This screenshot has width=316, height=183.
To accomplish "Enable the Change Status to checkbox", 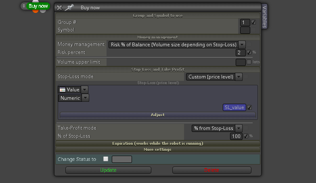I will coord(106,159).
